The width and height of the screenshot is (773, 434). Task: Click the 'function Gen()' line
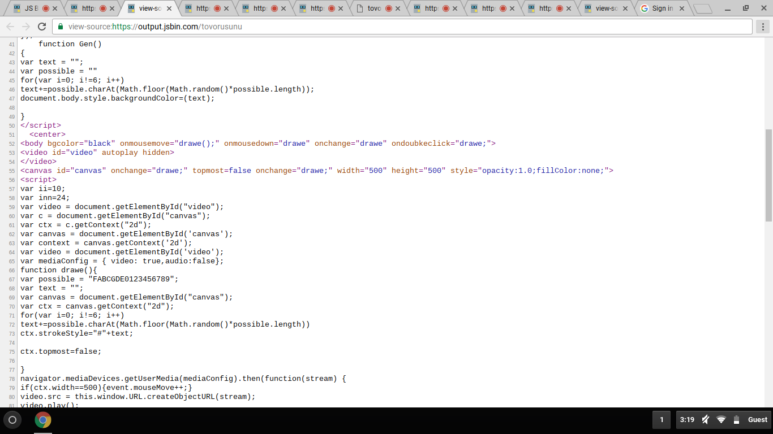pyautogui.click(x=70, y=44)
